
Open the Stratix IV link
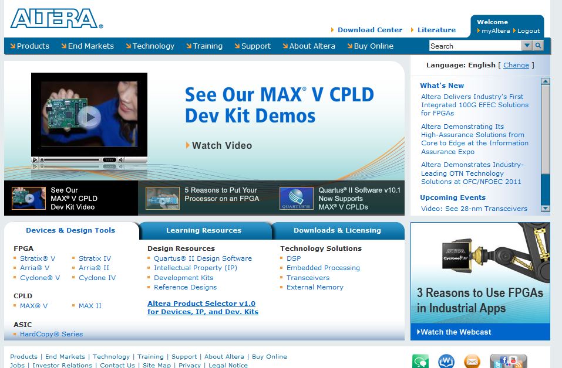coord(95,258)
